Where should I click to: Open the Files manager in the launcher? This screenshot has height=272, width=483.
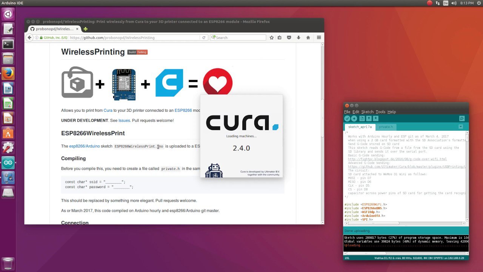8,59
